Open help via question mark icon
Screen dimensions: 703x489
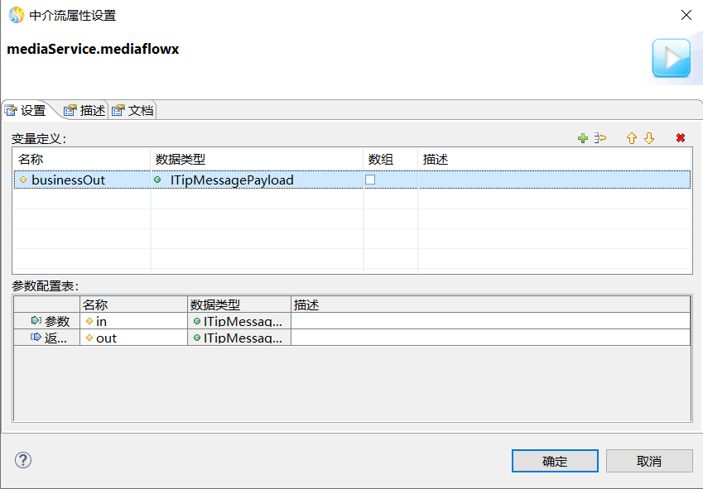(23, 460)
